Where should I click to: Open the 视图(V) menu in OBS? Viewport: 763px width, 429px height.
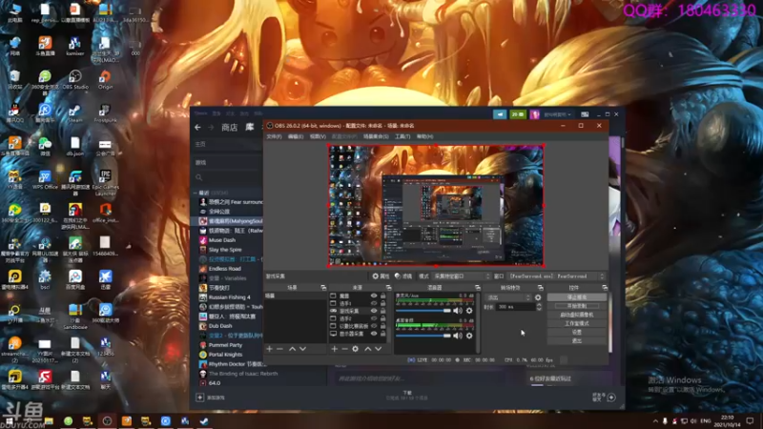[318, 136]
